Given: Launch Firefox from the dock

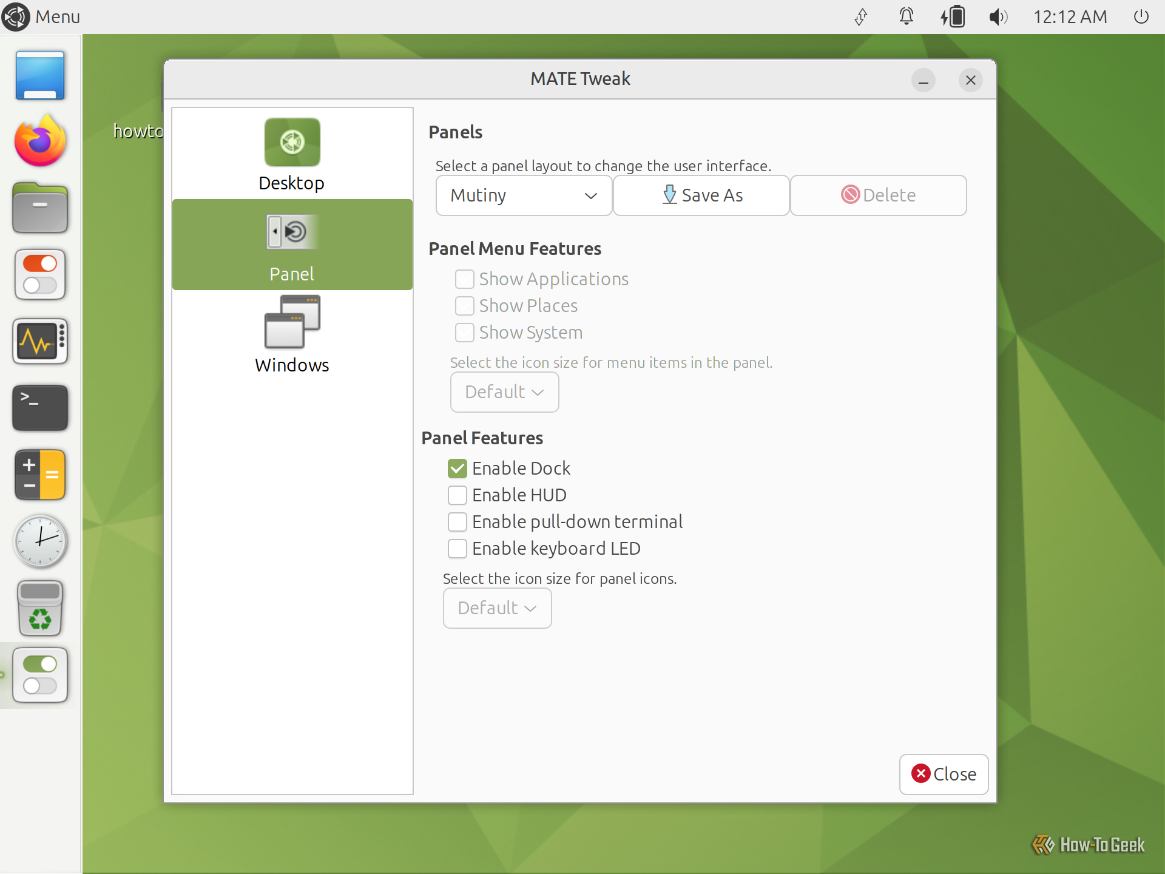Looking at the screenshot, I should pos(40,141).
